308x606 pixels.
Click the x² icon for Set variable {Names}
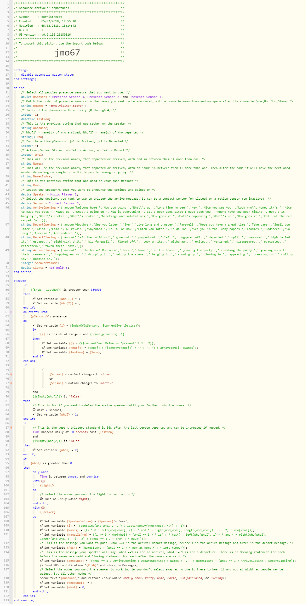coord(41,530)
